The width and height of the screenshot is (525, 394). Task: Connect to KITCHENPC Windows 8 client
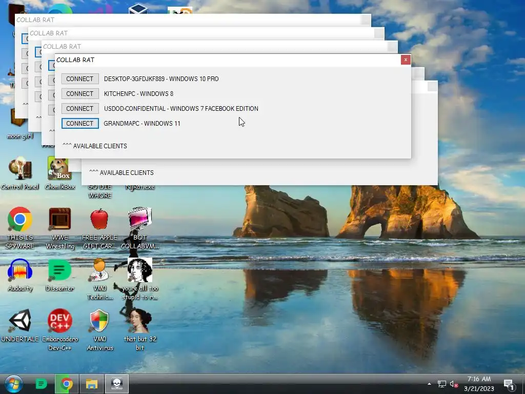(80, 93)
